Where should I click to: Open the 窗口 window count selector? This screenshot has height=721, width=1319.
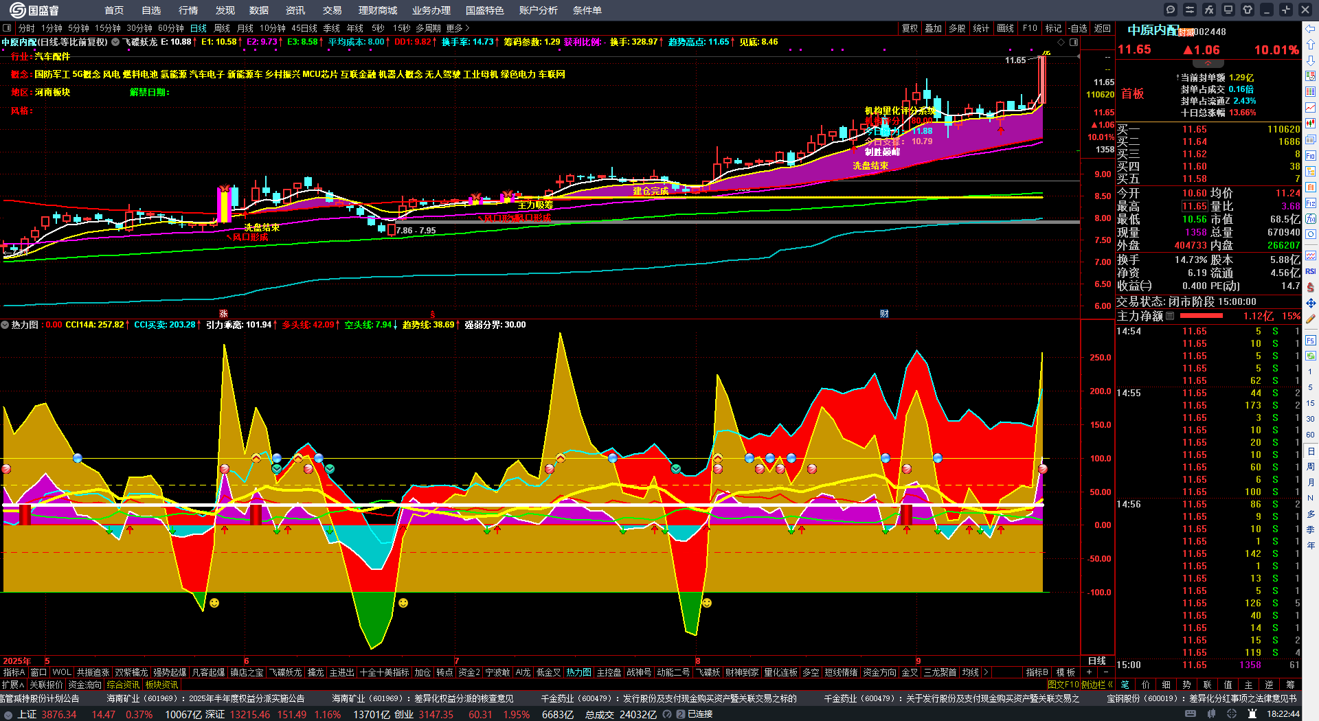coord(38,672)
